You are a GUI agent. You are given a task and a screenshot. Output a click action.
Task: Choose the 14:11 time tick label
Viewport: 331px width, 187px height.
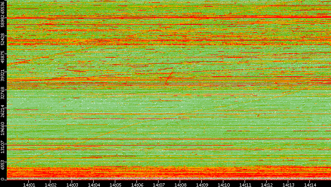[x=245, y=184]
